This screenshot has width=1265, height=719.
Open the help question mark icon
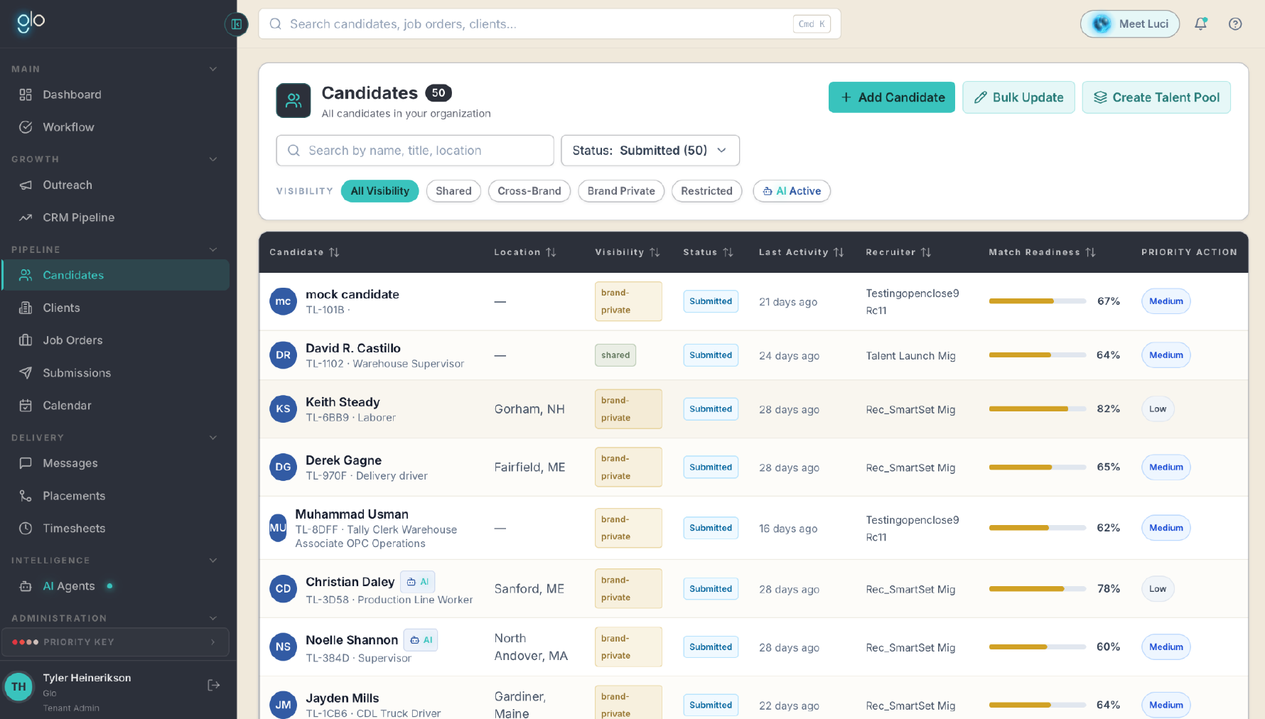click(1235, 23)
